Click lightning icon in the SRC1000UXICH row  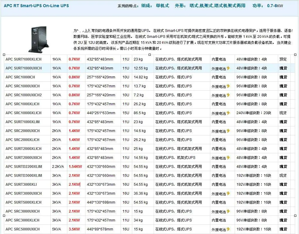point(228,86)
